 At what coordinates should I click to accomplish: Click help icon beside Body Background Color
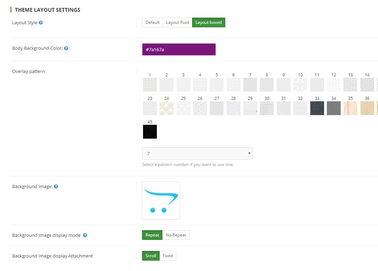[x=66, y=48]
